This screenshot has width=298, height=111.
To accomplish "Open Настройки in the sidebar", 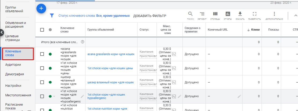I will (x=13, y=86).
